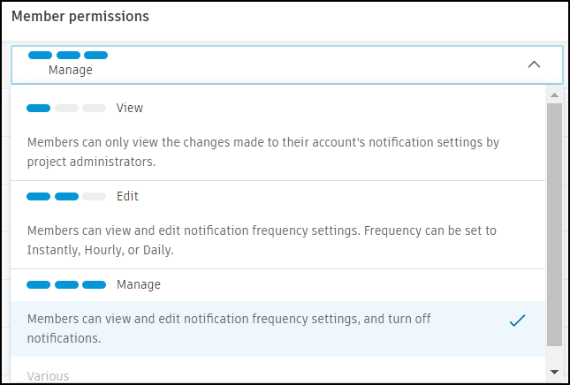Image resolution: width=570 pixels, height=385 pixels.
Task: Choose the Manage option in list
Action: (138, 284)
